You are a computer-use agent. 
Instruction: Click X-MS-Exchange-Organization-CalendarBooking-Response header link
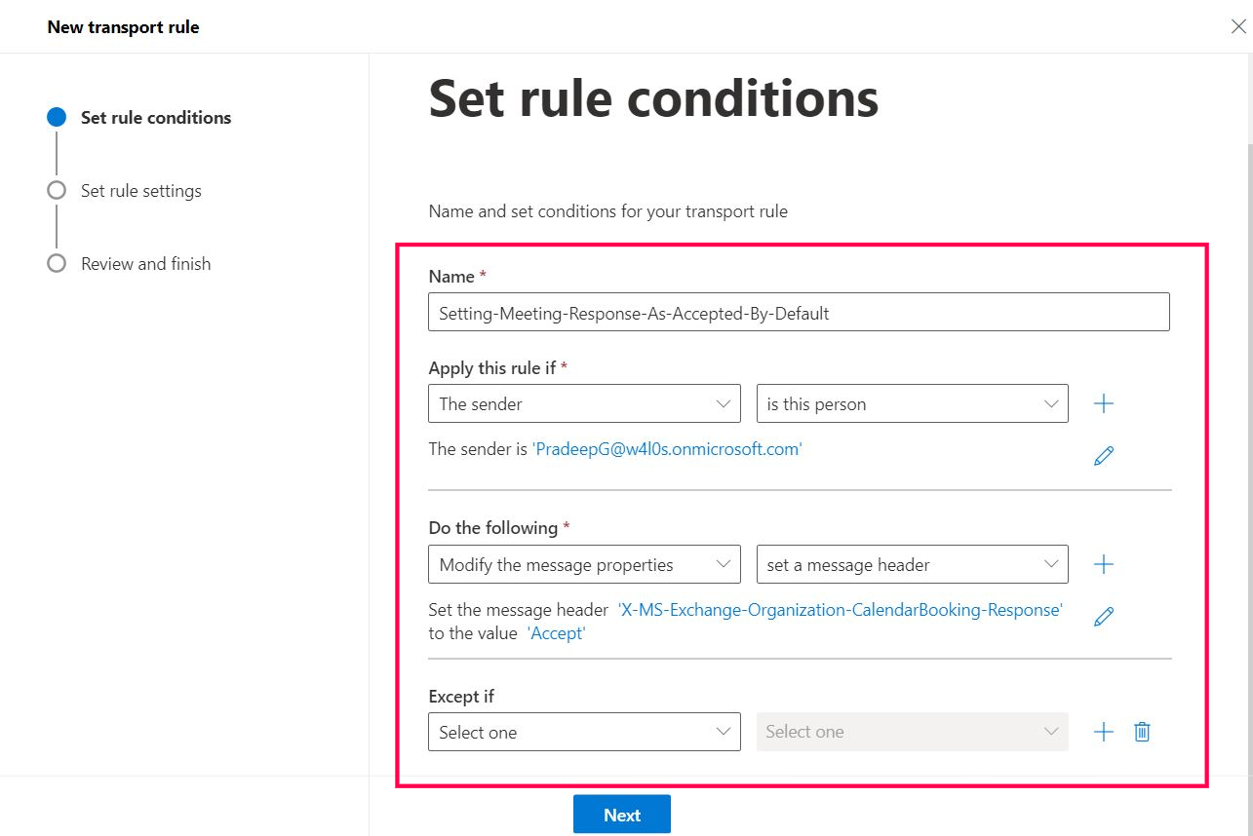pos(840,610)
